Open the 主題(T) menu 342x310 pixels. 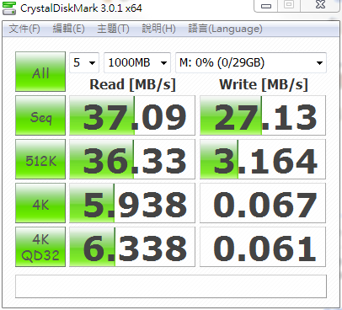click(113, 29)
